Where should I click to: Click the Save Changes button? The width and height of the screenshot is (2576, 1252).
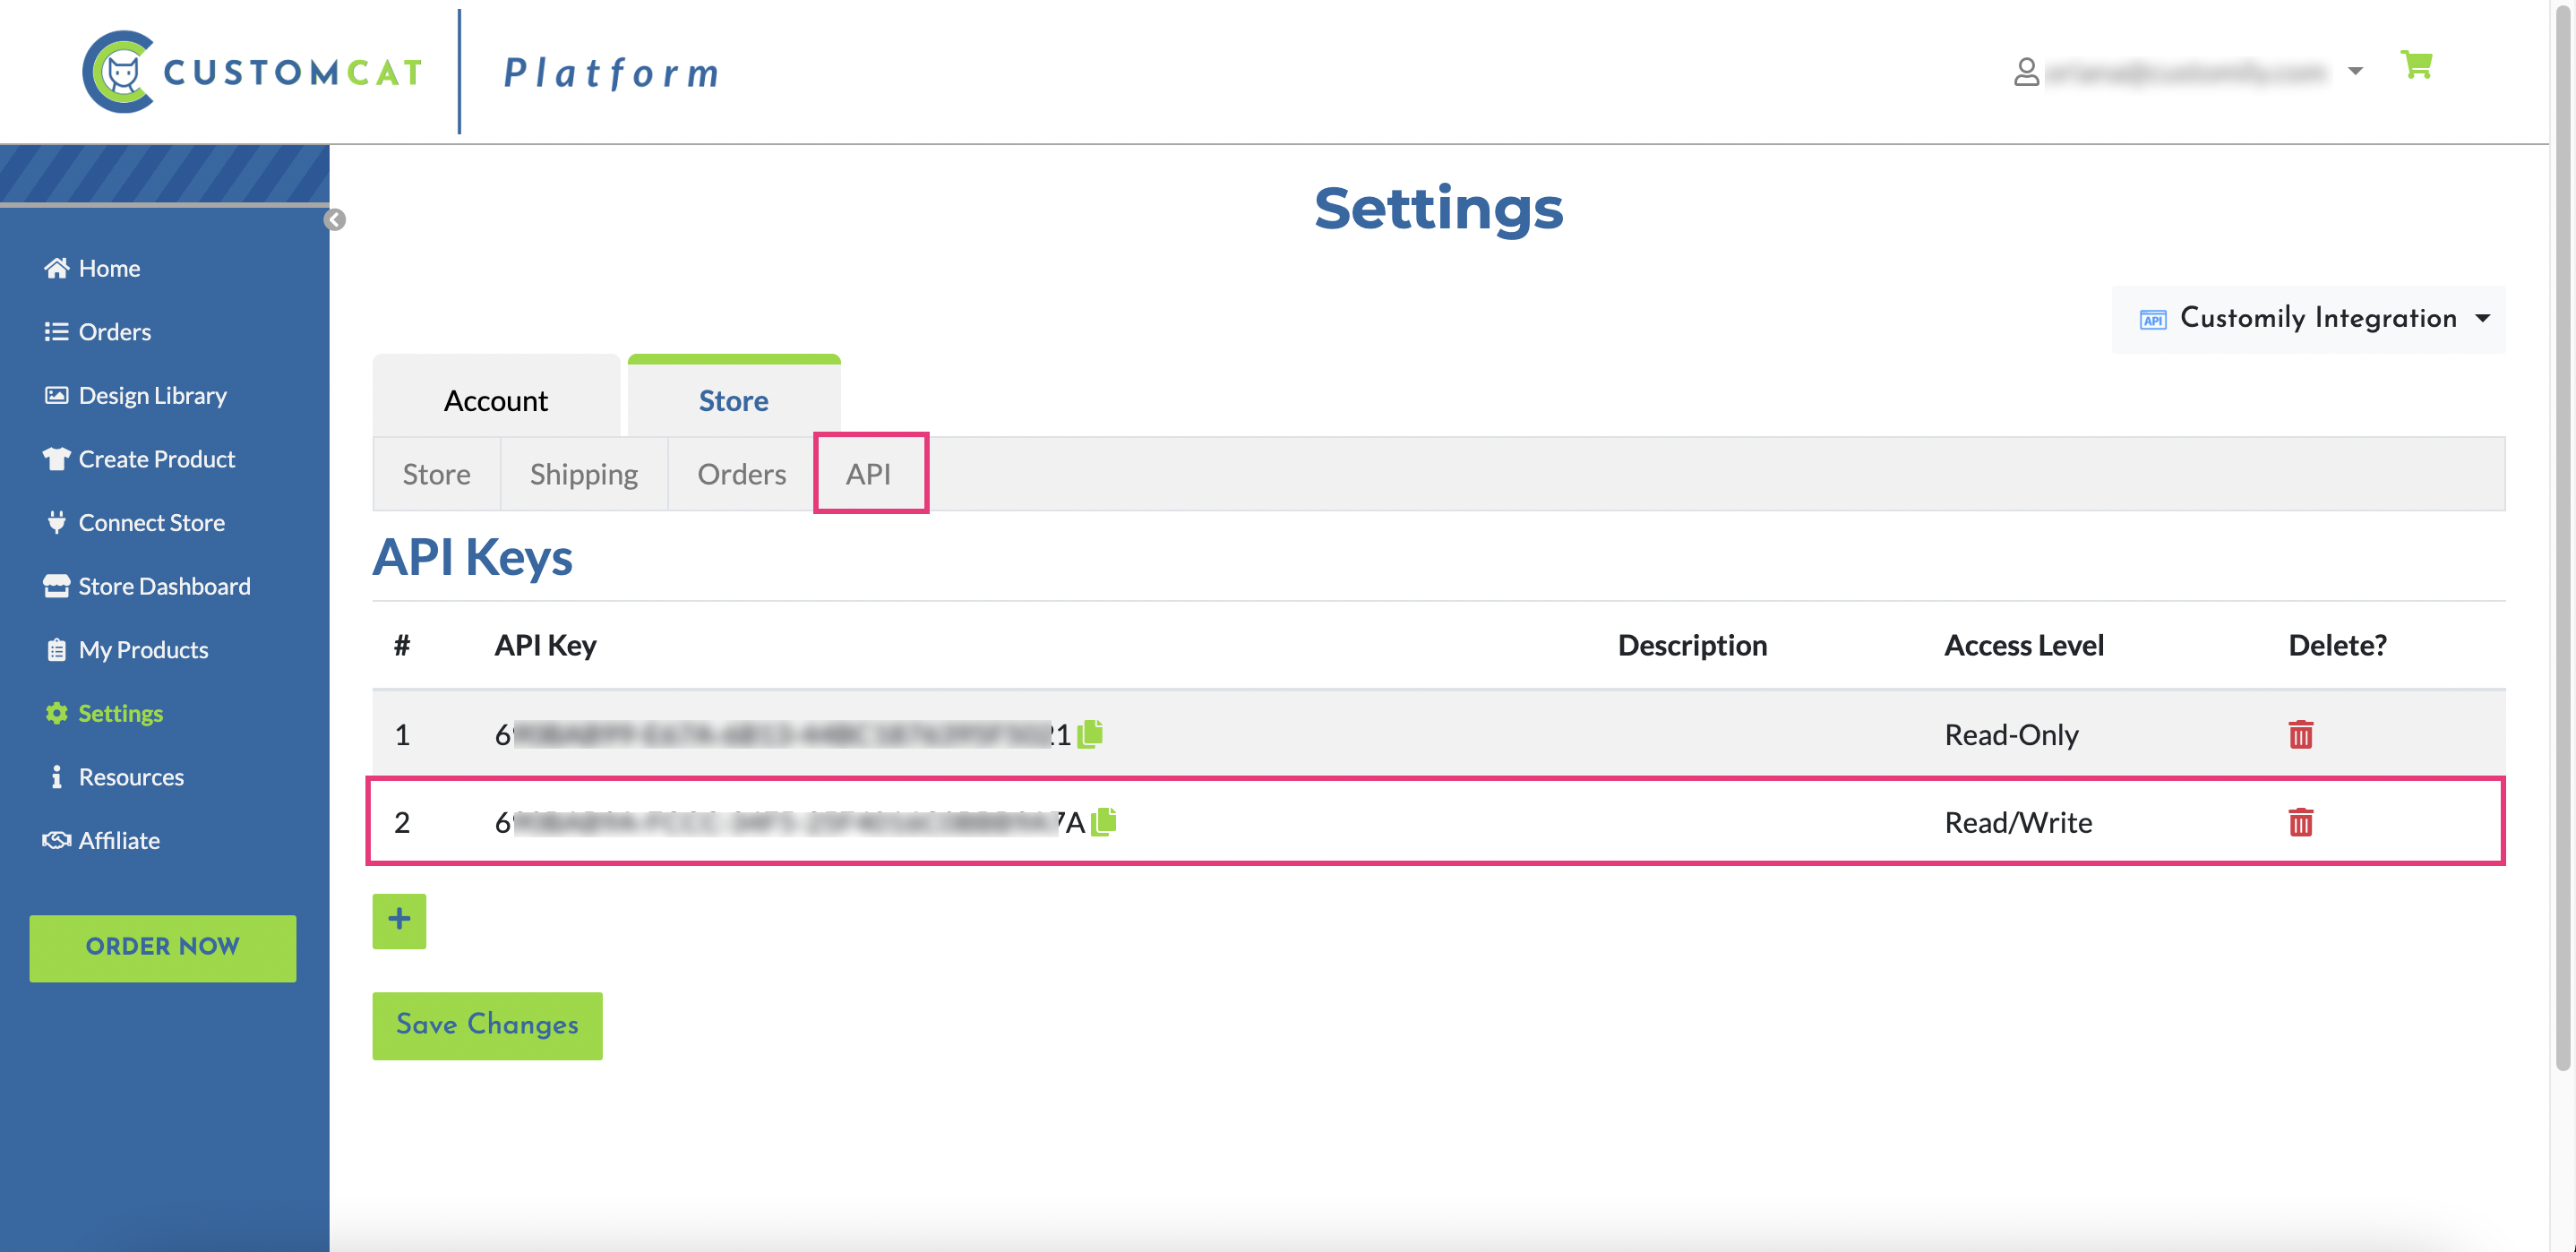(x=487, y=1025)
